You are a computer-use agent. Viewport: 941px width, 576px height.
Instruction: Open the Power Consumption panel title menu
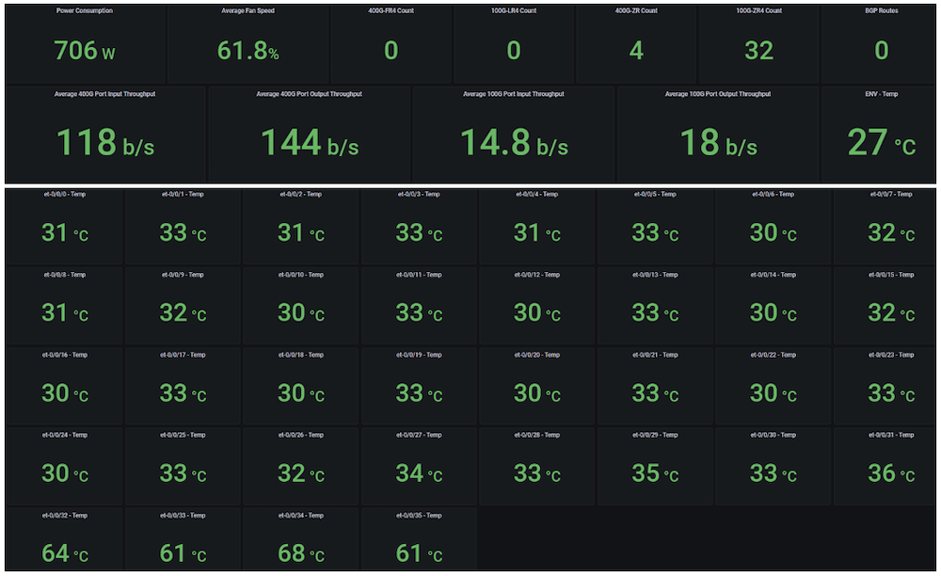point(85,11)
